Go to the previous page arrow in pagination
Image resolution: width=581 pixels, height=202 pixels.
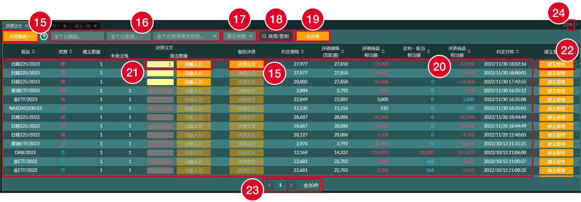pyautogui.click(x=269, y=185)
